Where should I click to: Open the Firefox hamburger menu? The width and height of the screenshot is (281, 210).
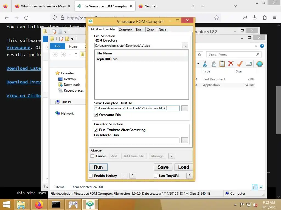(x=274, y=17)
